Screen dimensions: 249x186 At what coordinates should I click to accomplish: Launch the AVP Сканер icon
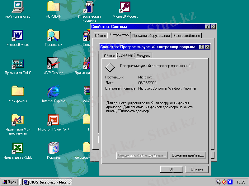[x=54, y=63]
